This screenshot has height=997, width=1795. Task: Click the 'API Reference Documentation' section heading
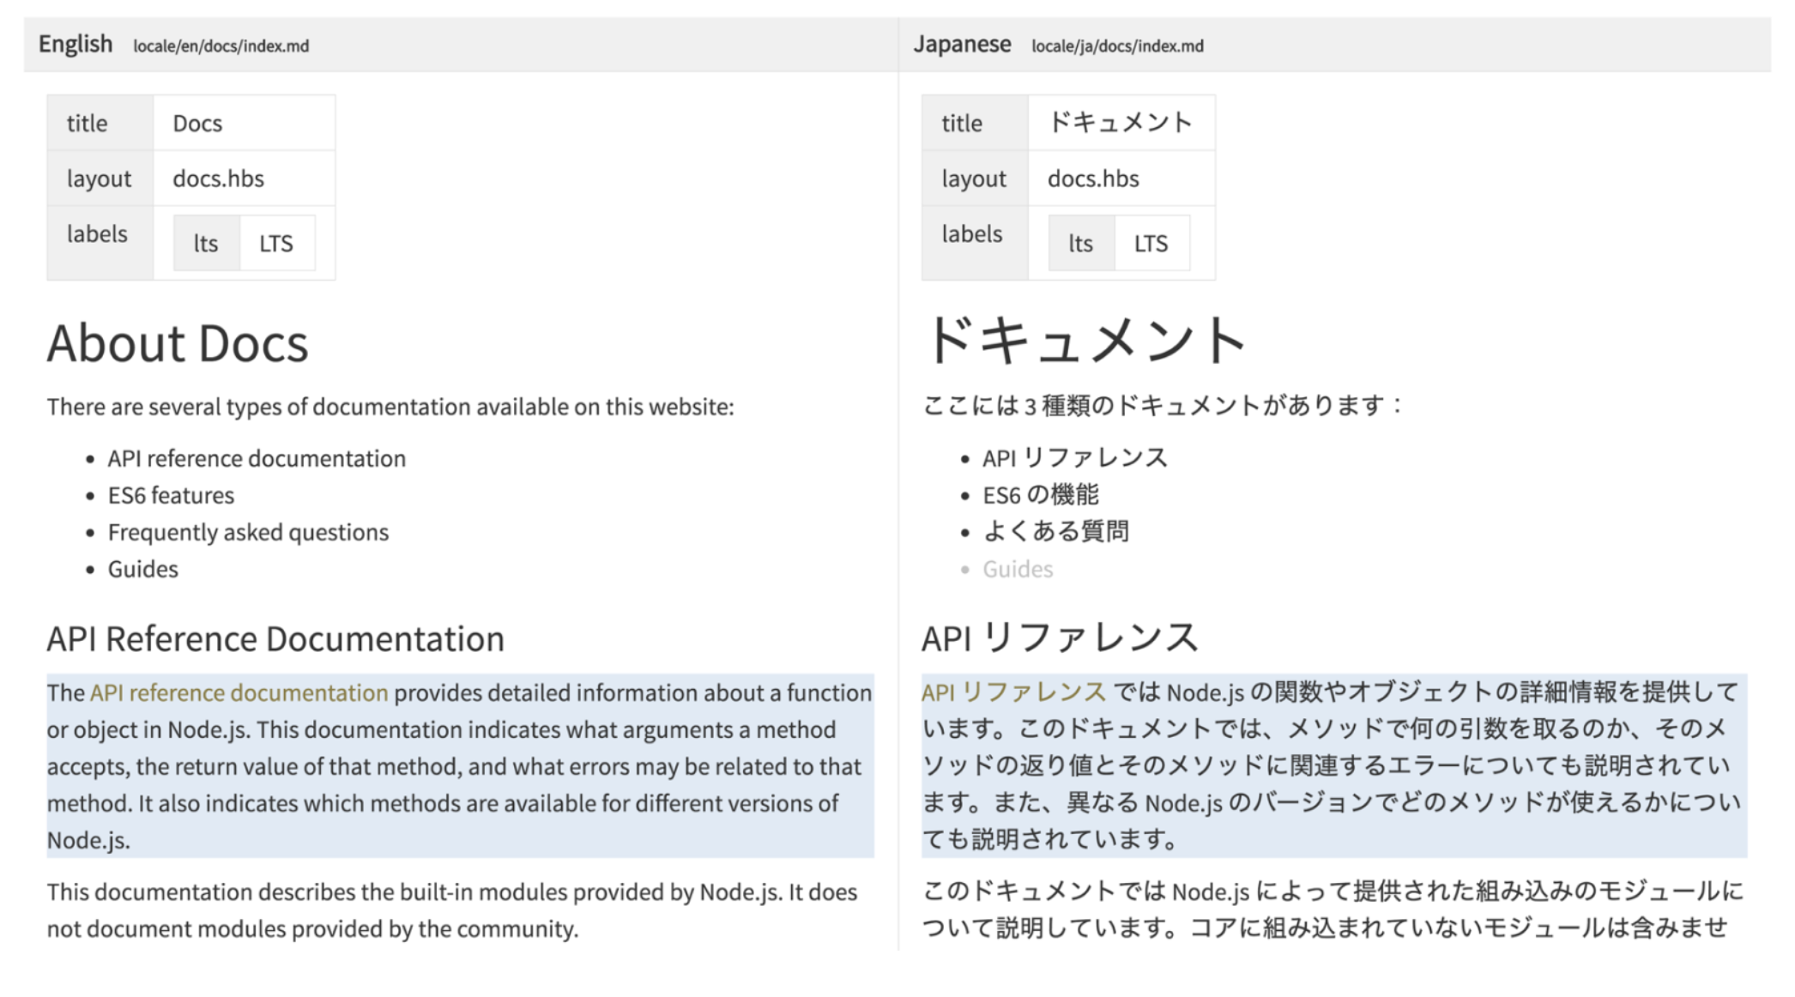275,639
